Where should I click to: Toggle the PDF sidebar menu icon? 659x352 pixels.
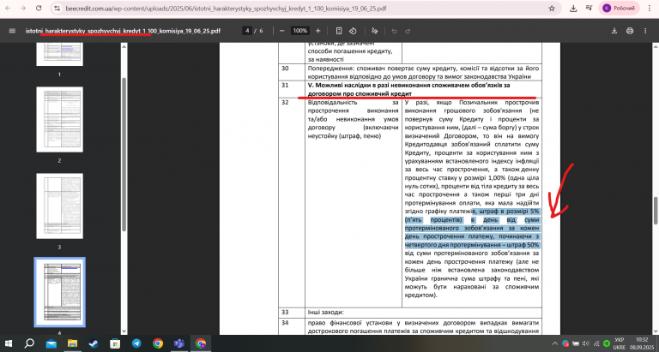12,31
